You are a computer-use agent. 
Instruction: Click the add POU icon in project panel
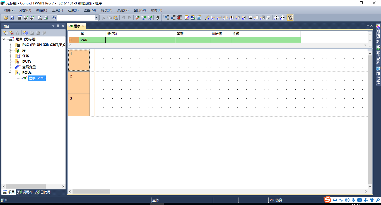click(6, 33)
